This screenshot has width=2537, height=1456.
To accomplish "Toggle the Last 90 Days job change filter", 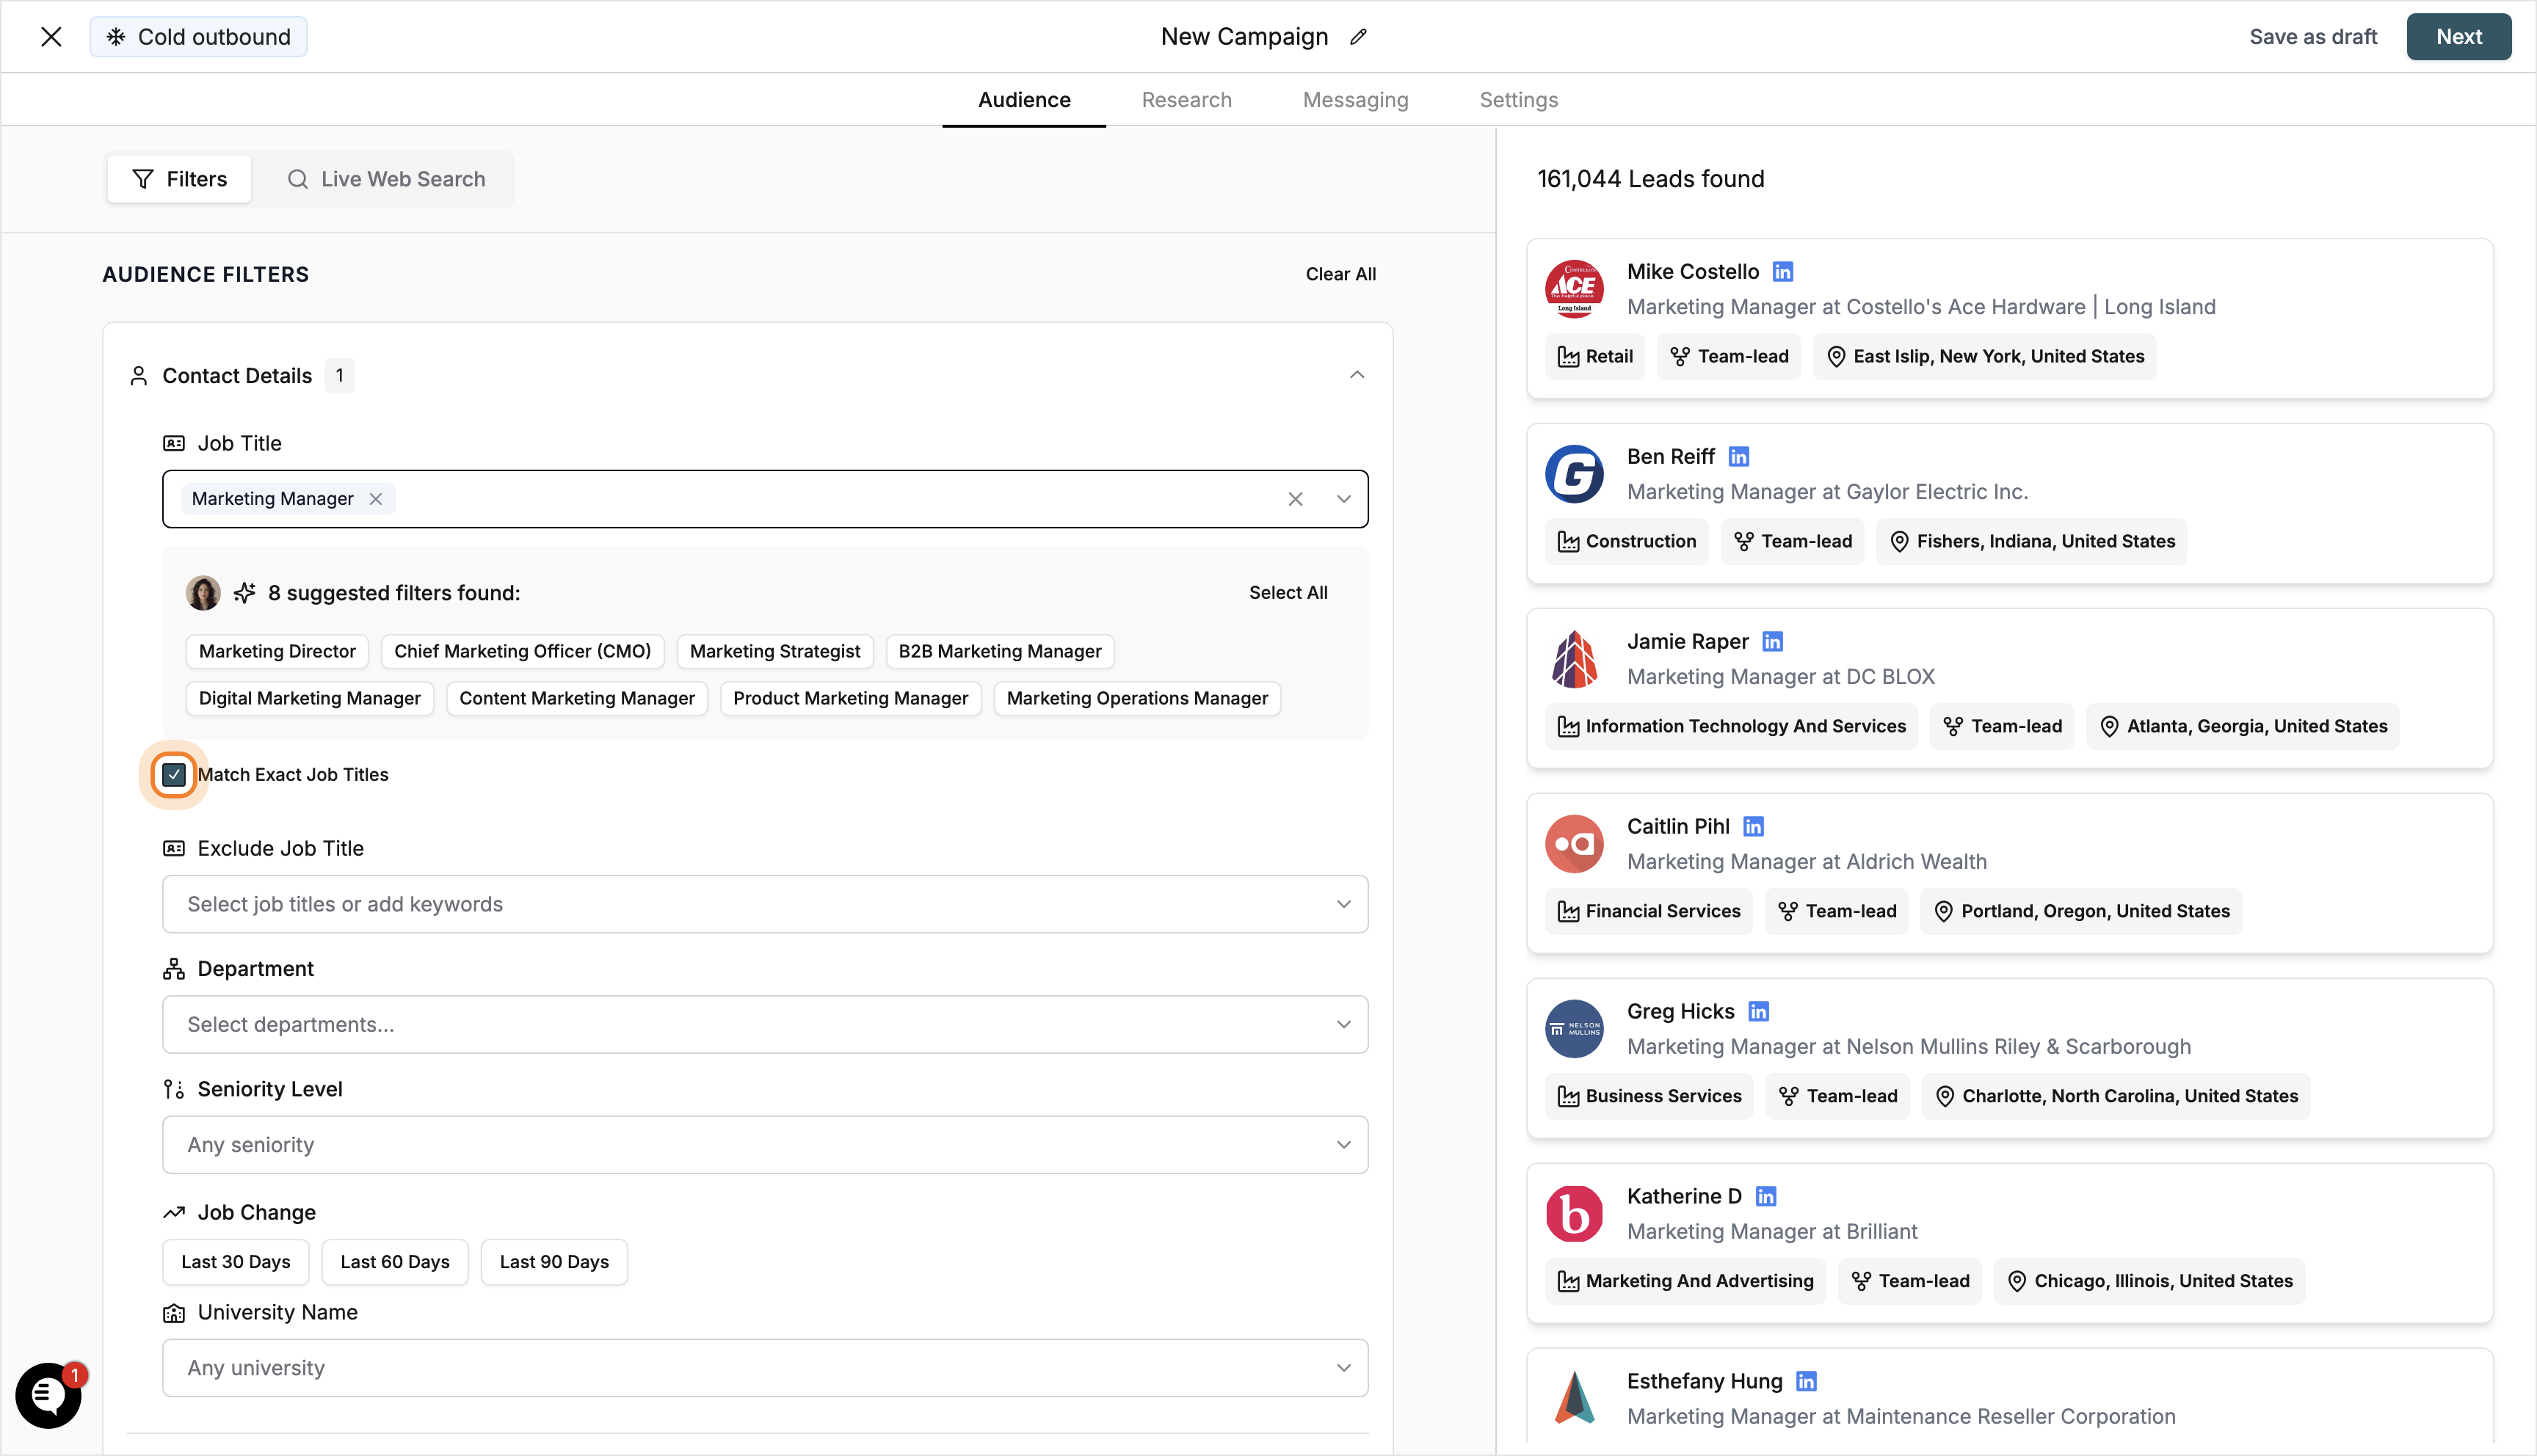I will coord(554,1261).
